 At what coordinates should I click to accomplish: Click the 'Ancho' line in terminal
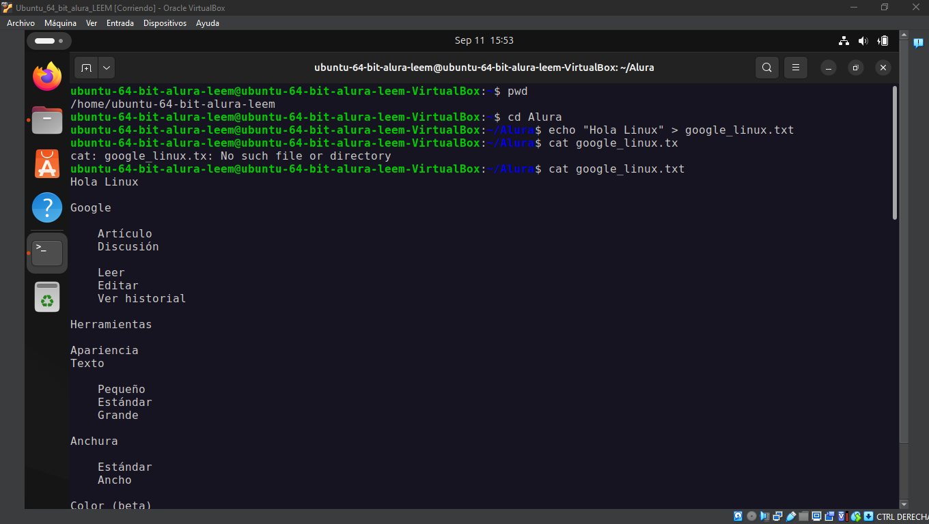click(x=115, y=480)
